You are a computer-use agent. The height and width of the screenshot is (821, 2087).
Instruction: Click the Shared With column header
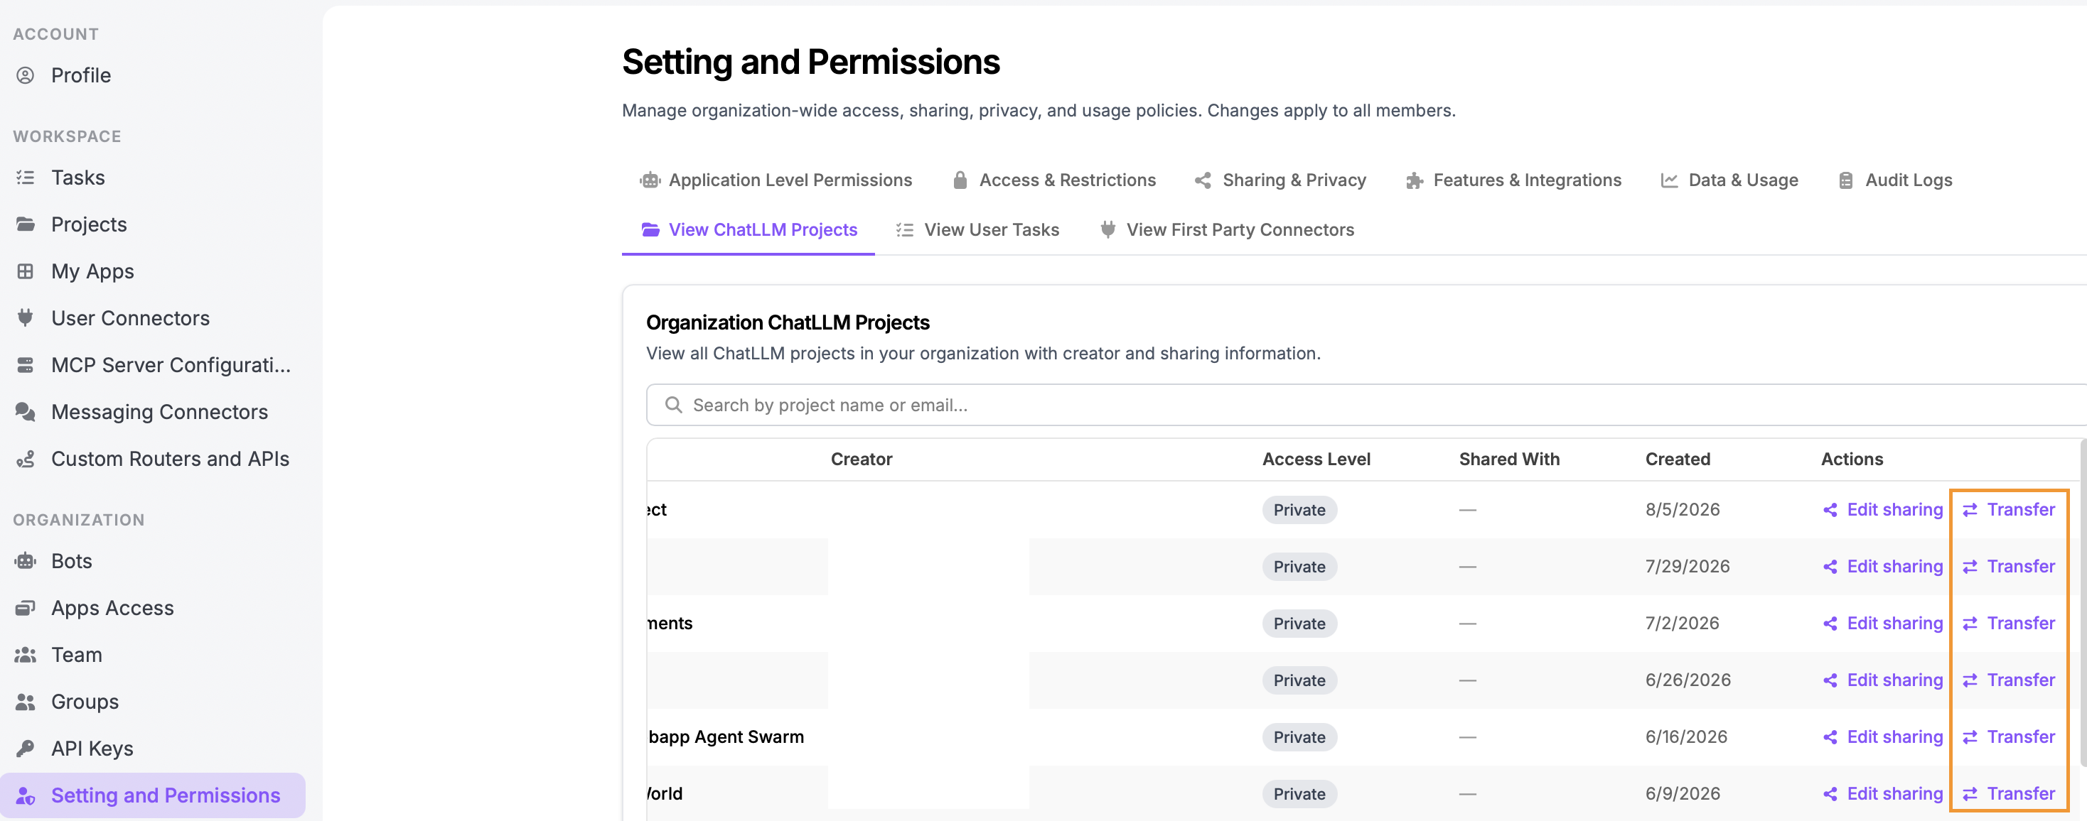(1509, 459)
